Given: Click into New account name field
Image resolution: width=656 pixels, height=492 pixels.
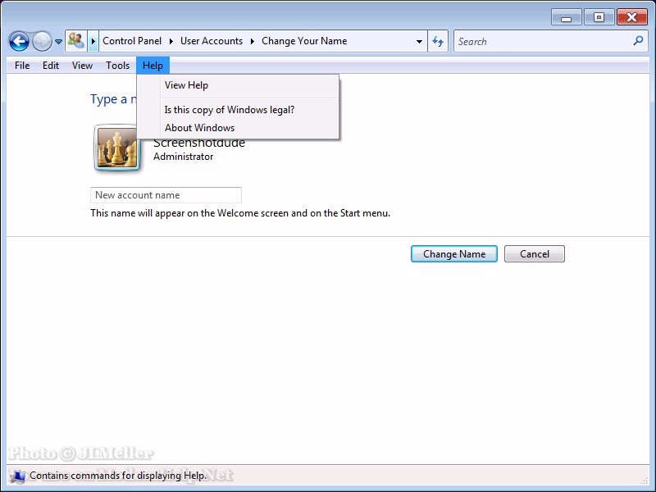Looking at the screenshot, I should pyautogui.click(x=166, y=195).
